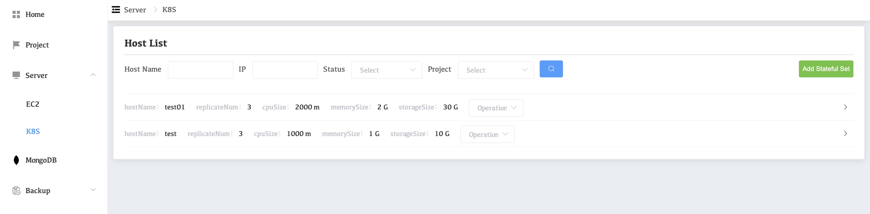Click the MongoDB leaf icon

(16, 160)
